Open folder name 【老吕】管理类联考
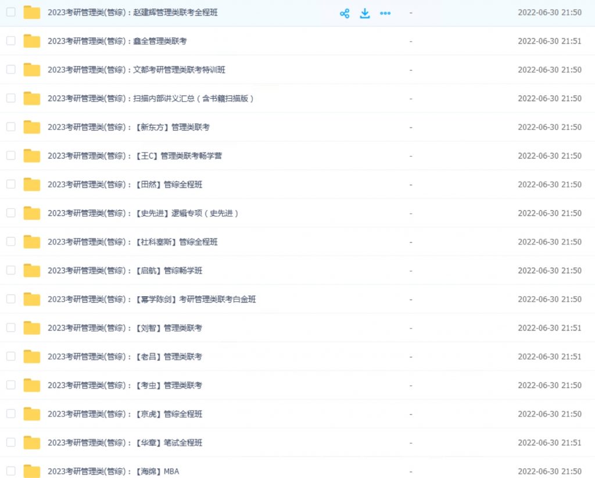 coord(125,357)
